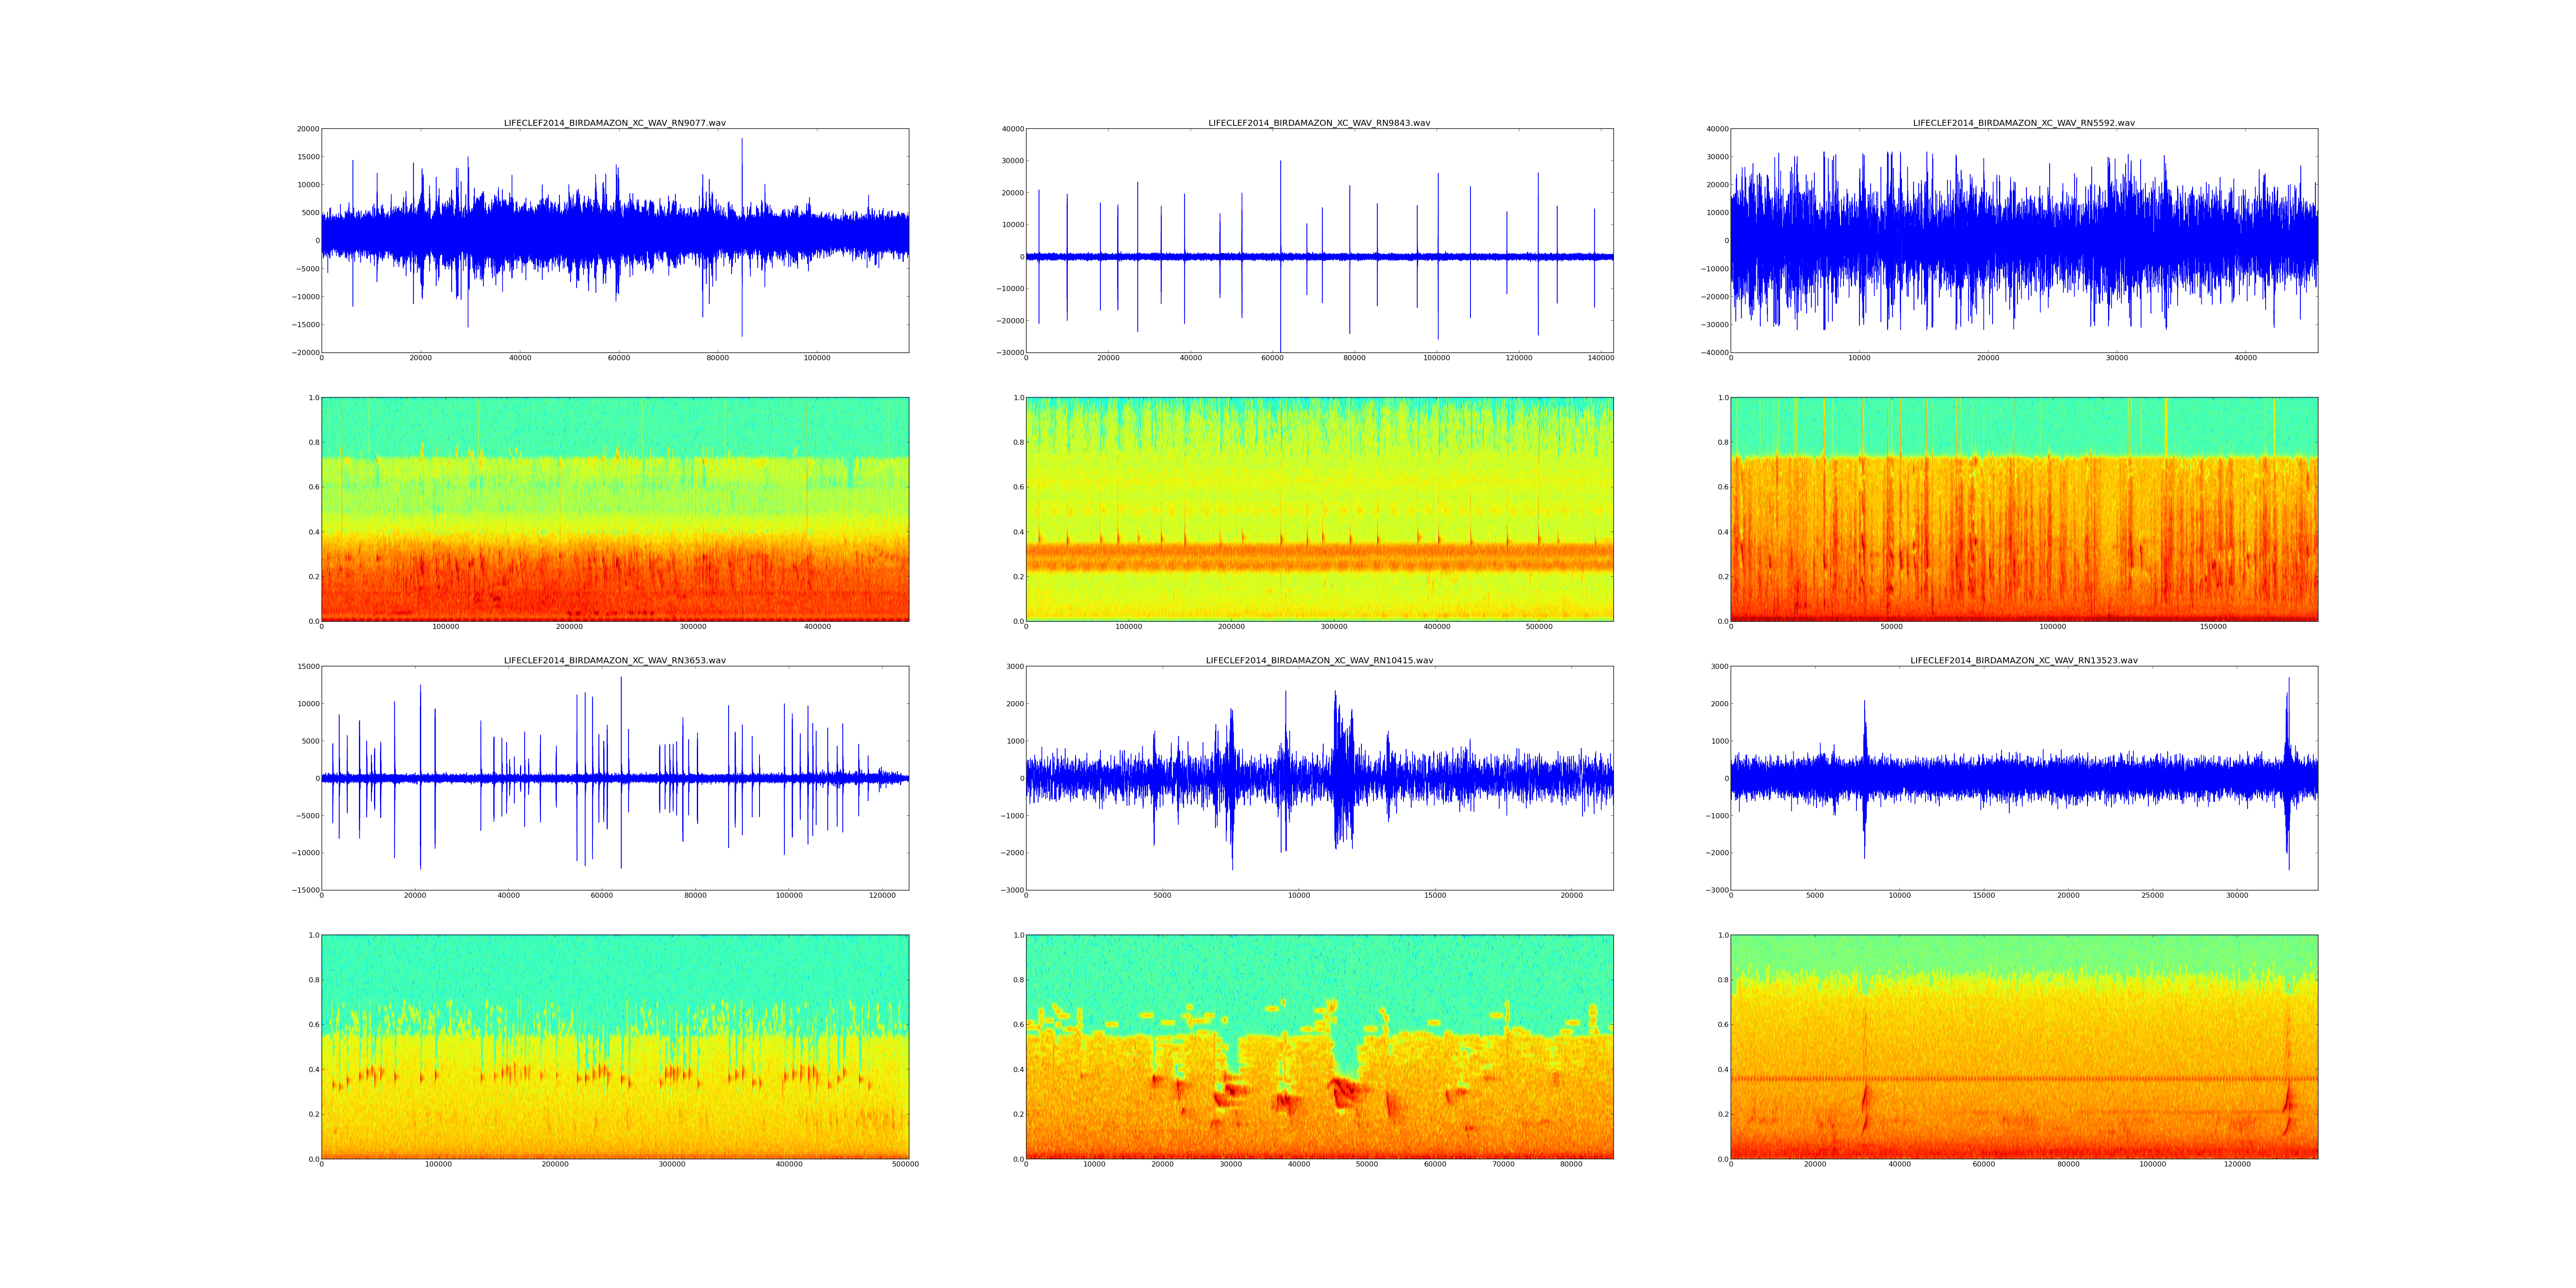Click the RN9077.wav plot title

click(614, 123)
